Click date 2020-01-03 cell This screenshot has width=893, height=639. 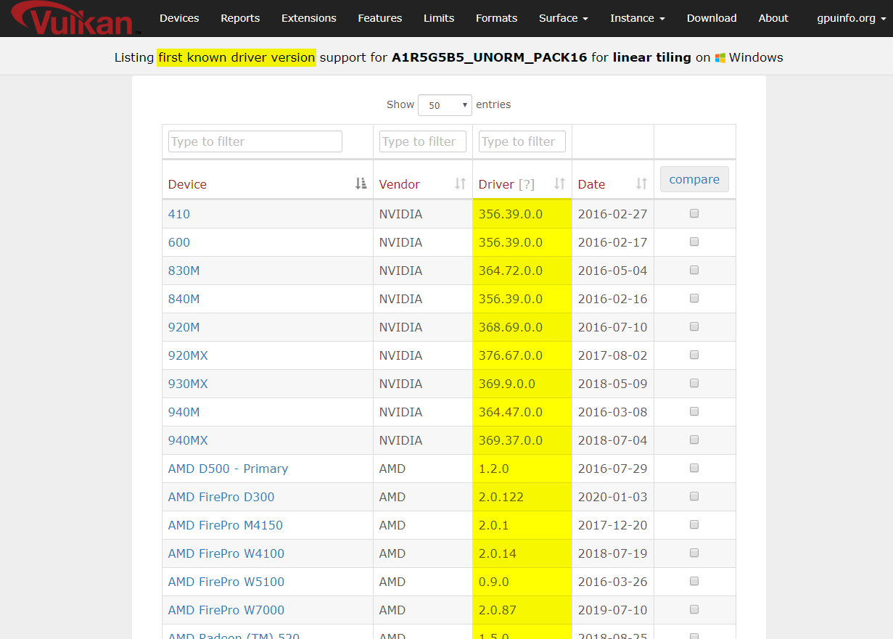click(x=613, y=497)
